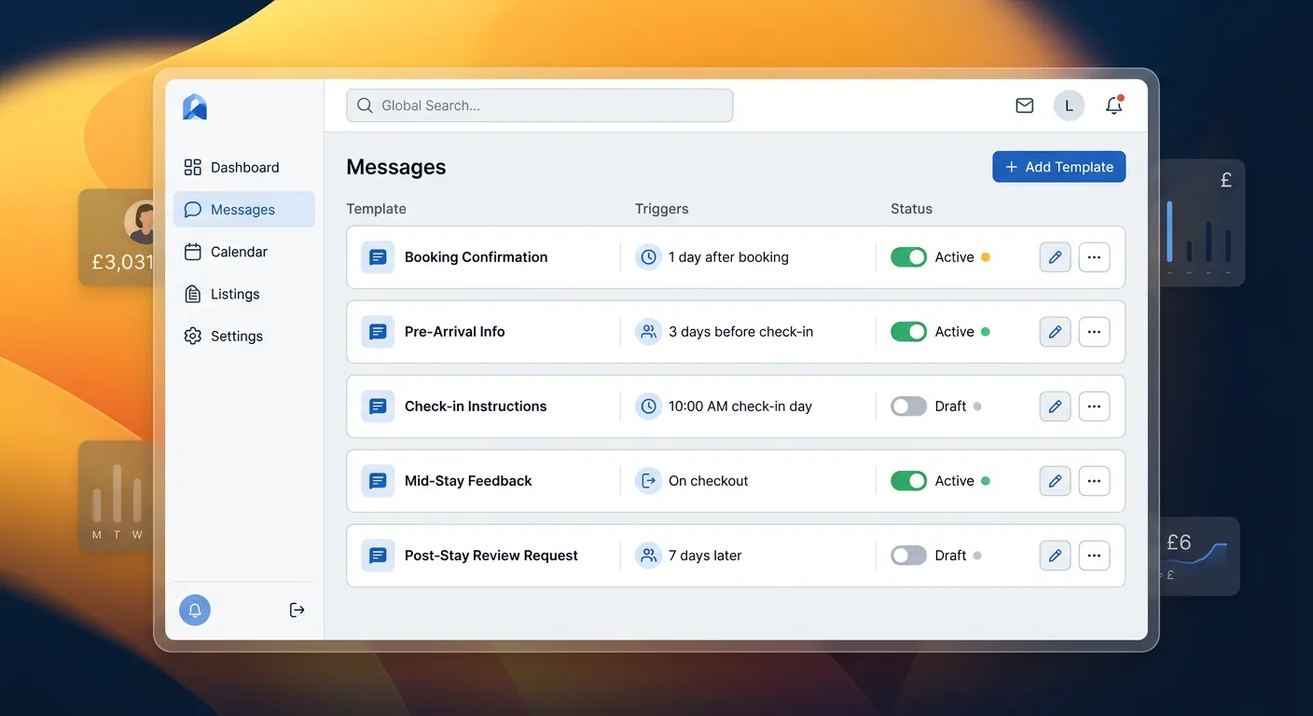Open Calendar from the sidebar
This screenshot has width=1313, height=716.
click(244, 252)
